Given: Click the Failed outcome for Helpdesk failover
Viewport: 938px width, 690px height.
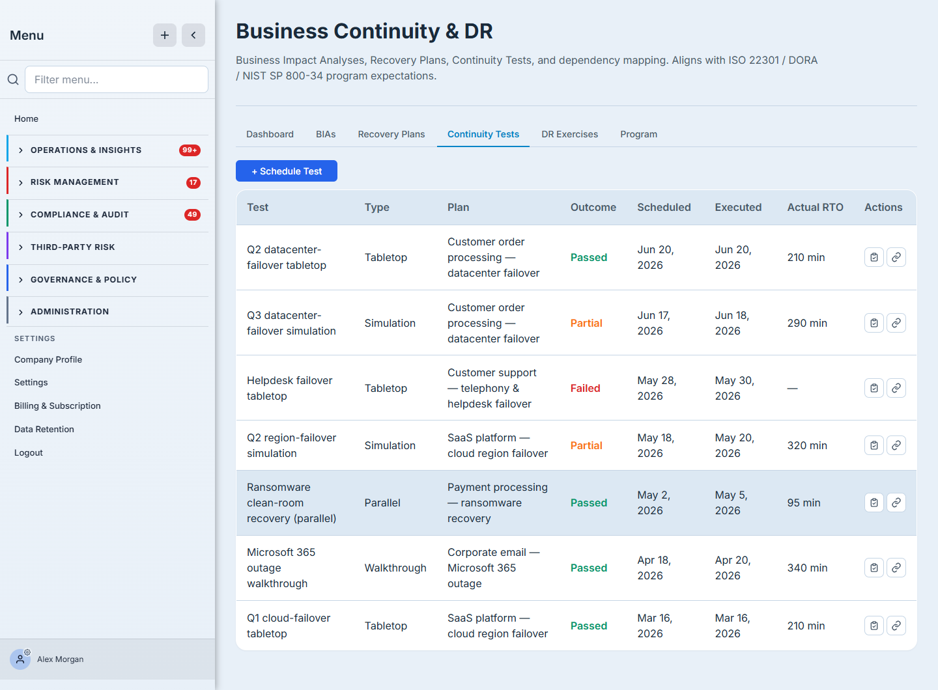Looking at the screenshot, I should tap(585, 388).
